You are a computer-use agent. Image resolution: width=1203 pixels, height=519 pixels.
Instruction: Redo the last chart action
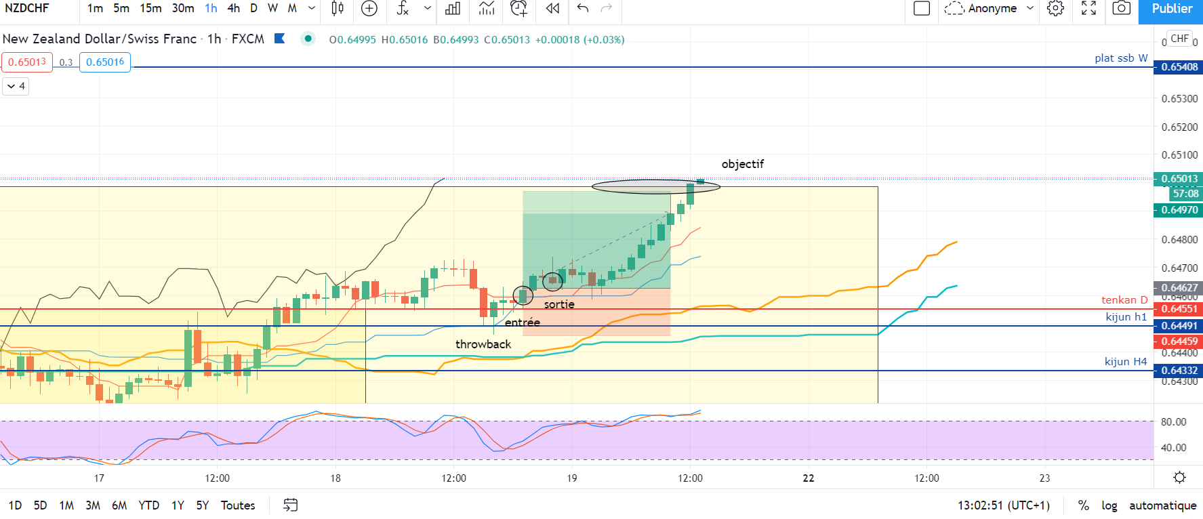607,9
